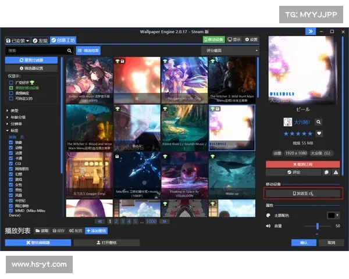Click the five-star rating row

coord(298,134)
